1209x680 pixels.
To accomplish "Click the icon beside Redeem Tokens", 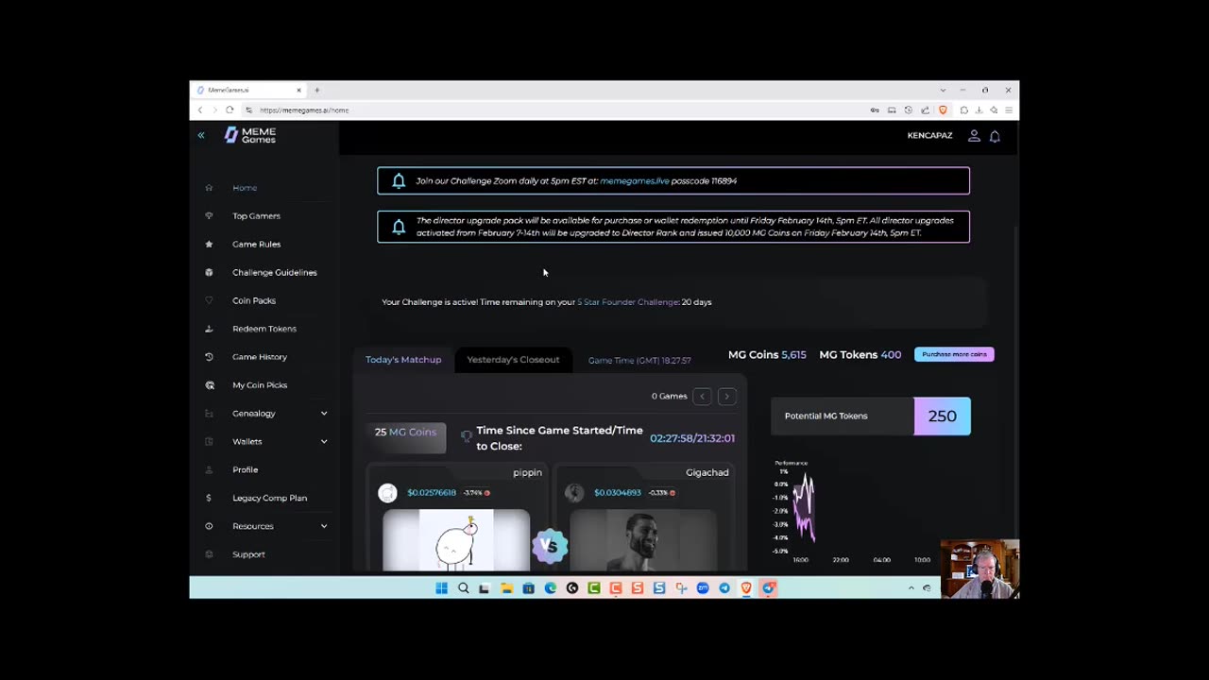I will [209, 329].
